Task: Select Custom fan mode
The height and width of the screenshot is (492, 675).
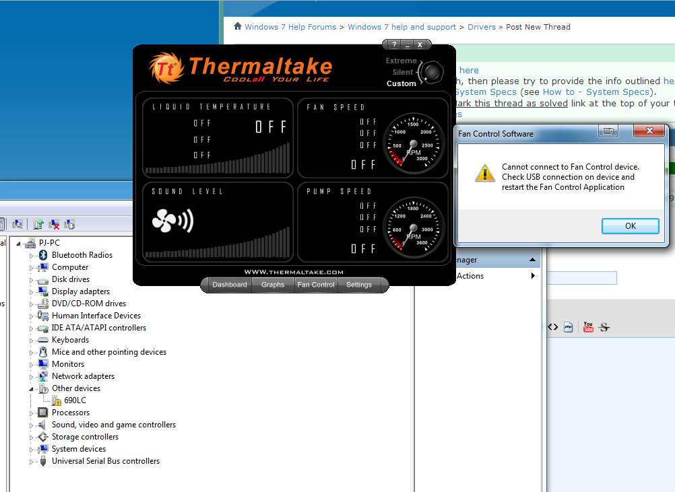Action: pos(401,83)
